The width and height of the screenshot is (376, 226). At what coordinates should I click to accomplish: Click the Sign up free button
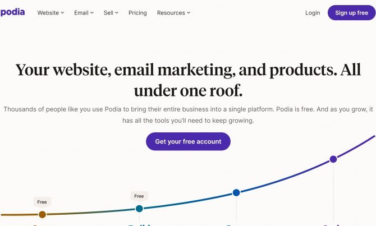tap(351, 13)
